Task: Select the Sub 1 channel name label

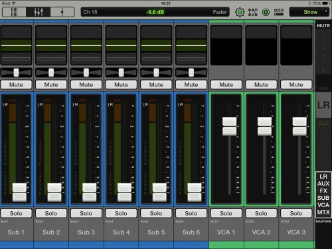Action: click(x=16, y=232)
